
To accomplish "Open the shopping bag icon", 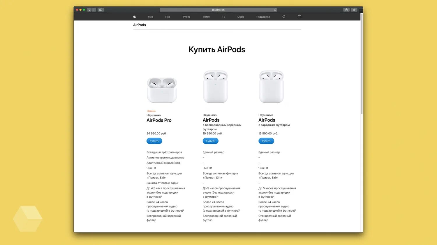I will coord(299,17).
